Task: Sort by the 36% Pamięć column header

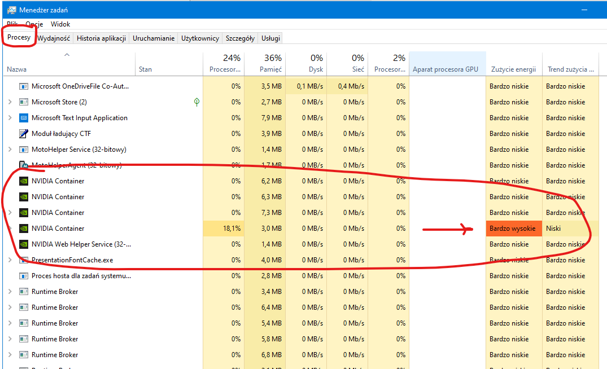Action: [x=265, y=64]
